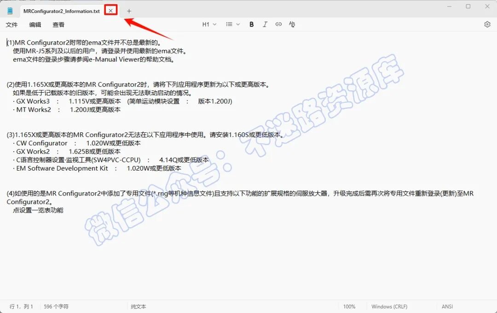Click the Windows (CRLF) line ending indicator
Screen dimensions: 497x313
pos(389,307)
